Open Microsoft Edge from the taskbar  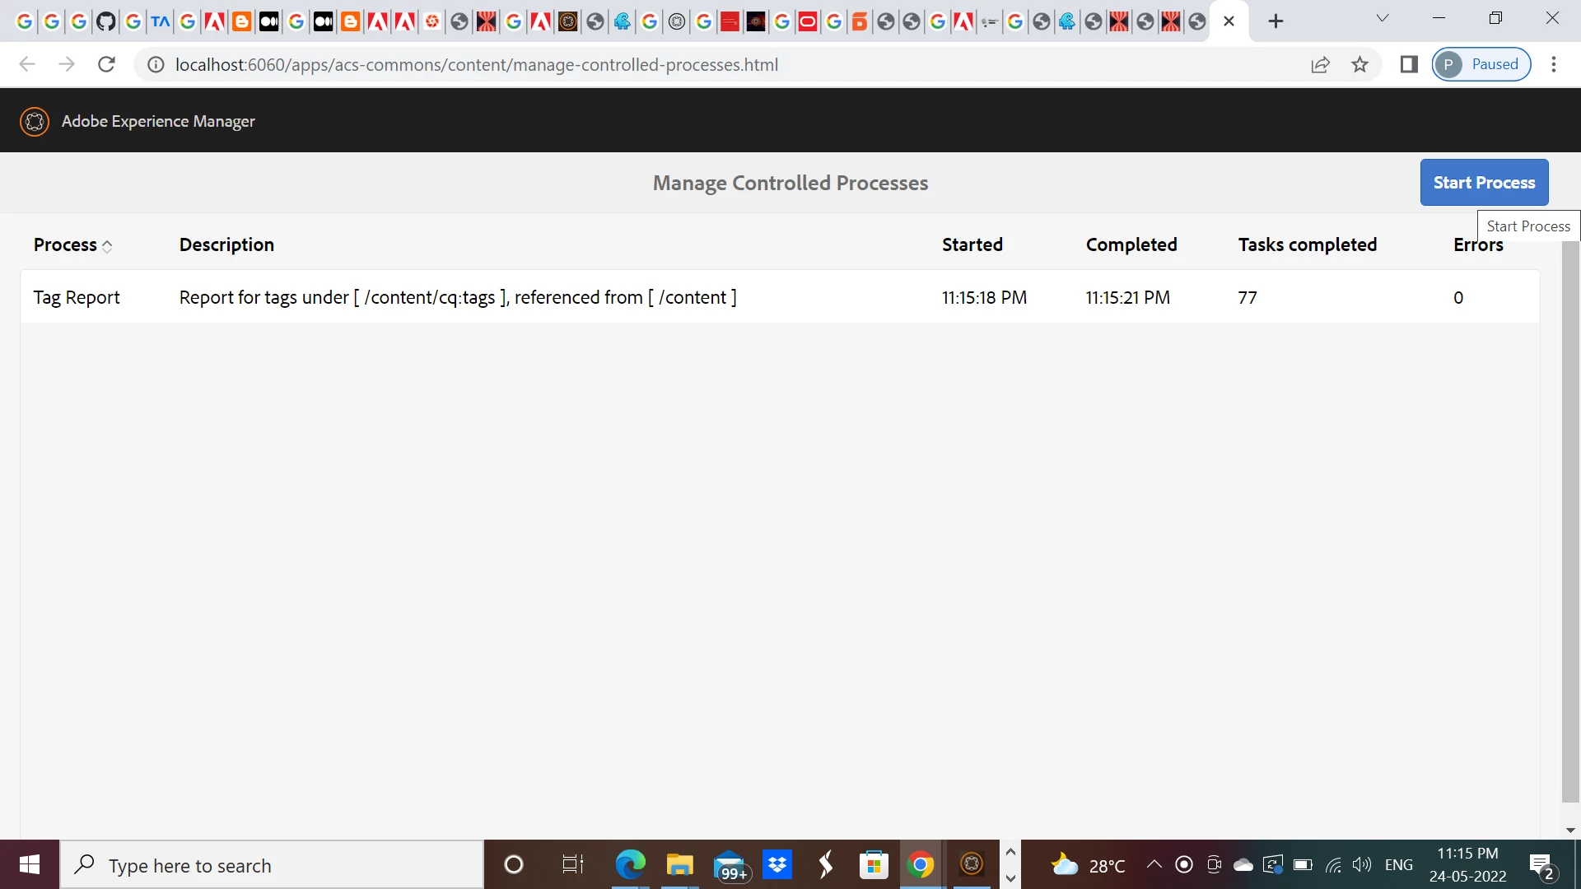click(x=630, y=865)
